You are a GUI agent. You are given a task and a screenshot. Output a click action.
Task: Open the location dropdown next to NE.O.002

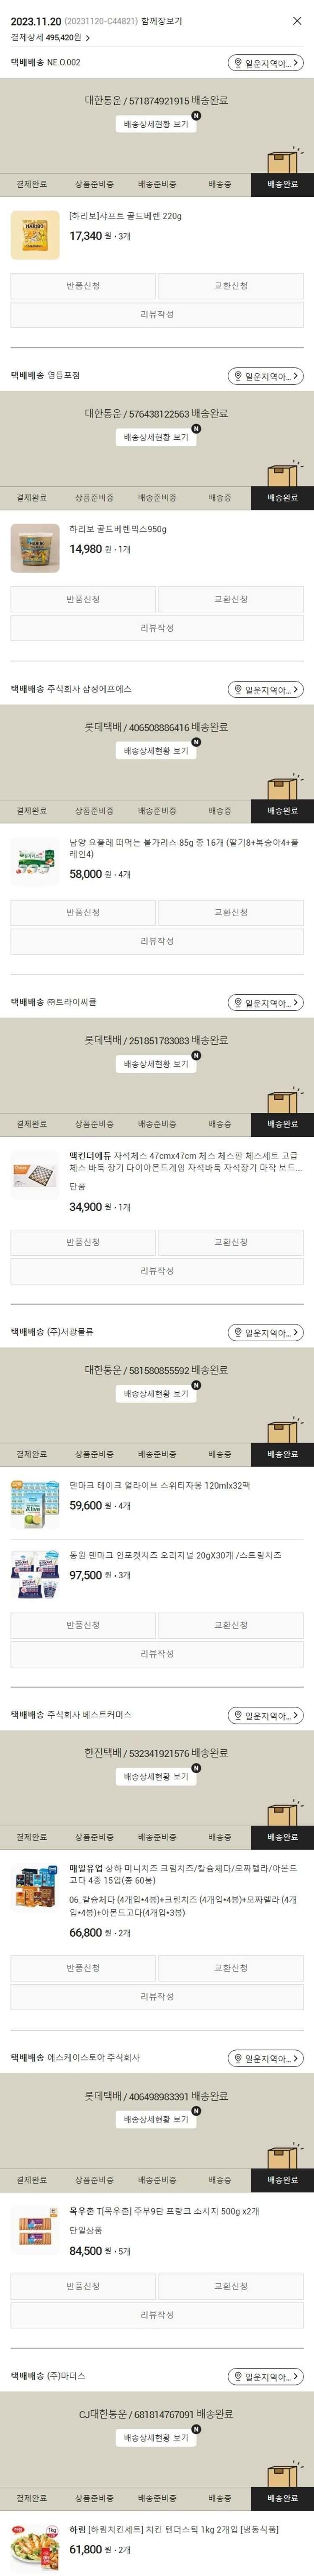coord(265,63)
